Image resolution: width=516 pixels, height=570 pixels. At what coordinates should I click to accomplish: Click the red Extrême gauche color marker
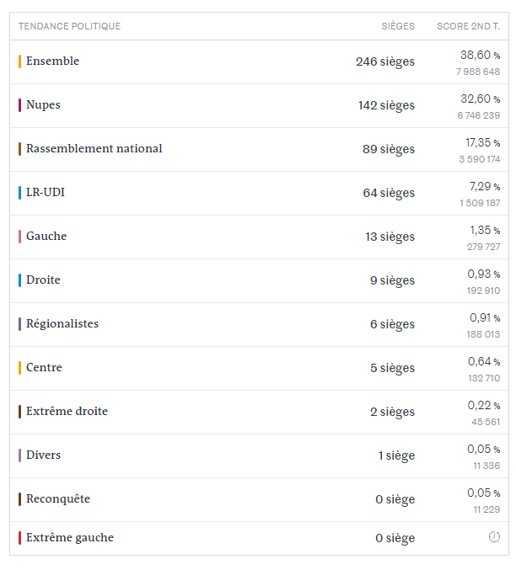(x=19, y=538)
